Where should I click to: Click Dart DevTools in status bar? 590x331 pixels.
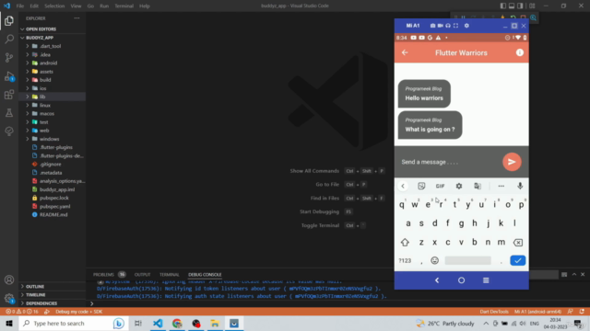494,312
